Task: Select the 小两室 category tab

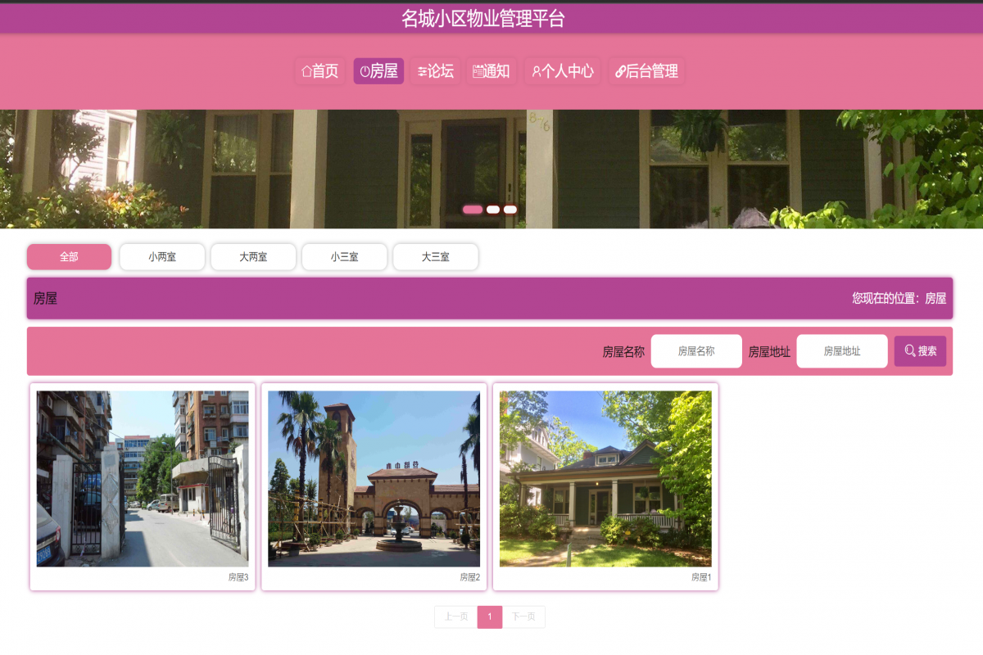Action: tap(162, 256)
